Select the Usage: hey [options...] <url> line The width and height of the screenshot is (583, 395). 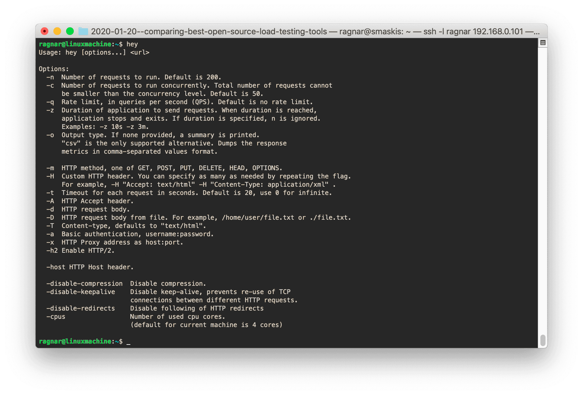(x=94, y=52)
